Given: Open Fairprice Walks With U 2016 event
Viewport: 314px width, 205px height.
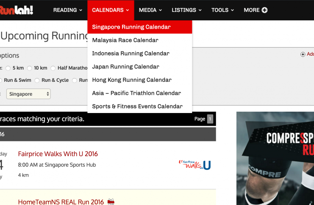Looking at the screenshot, I should click(58, 154).
